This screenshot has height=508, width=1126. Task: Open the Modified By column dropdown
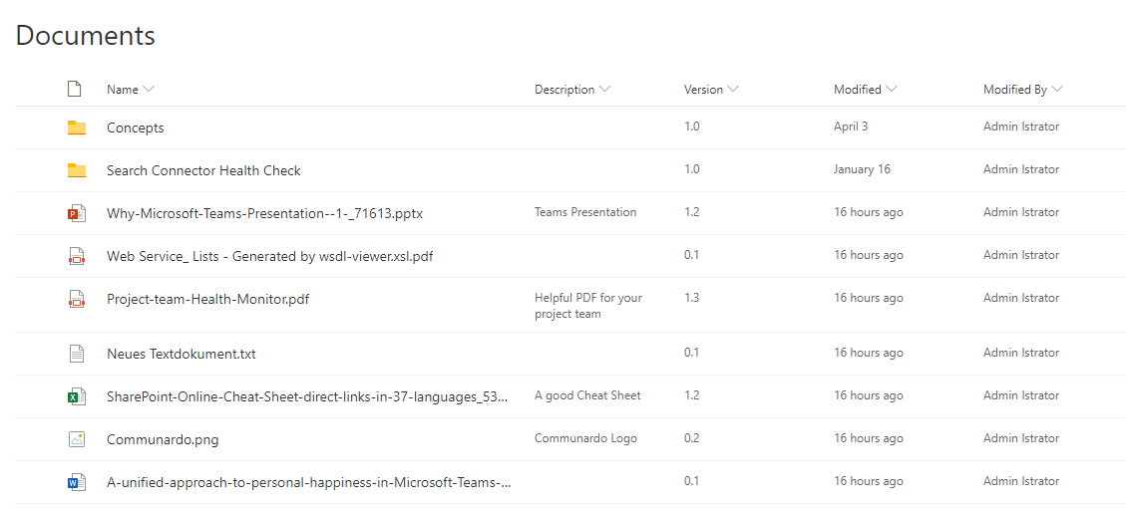click(x=1057, y=90)
